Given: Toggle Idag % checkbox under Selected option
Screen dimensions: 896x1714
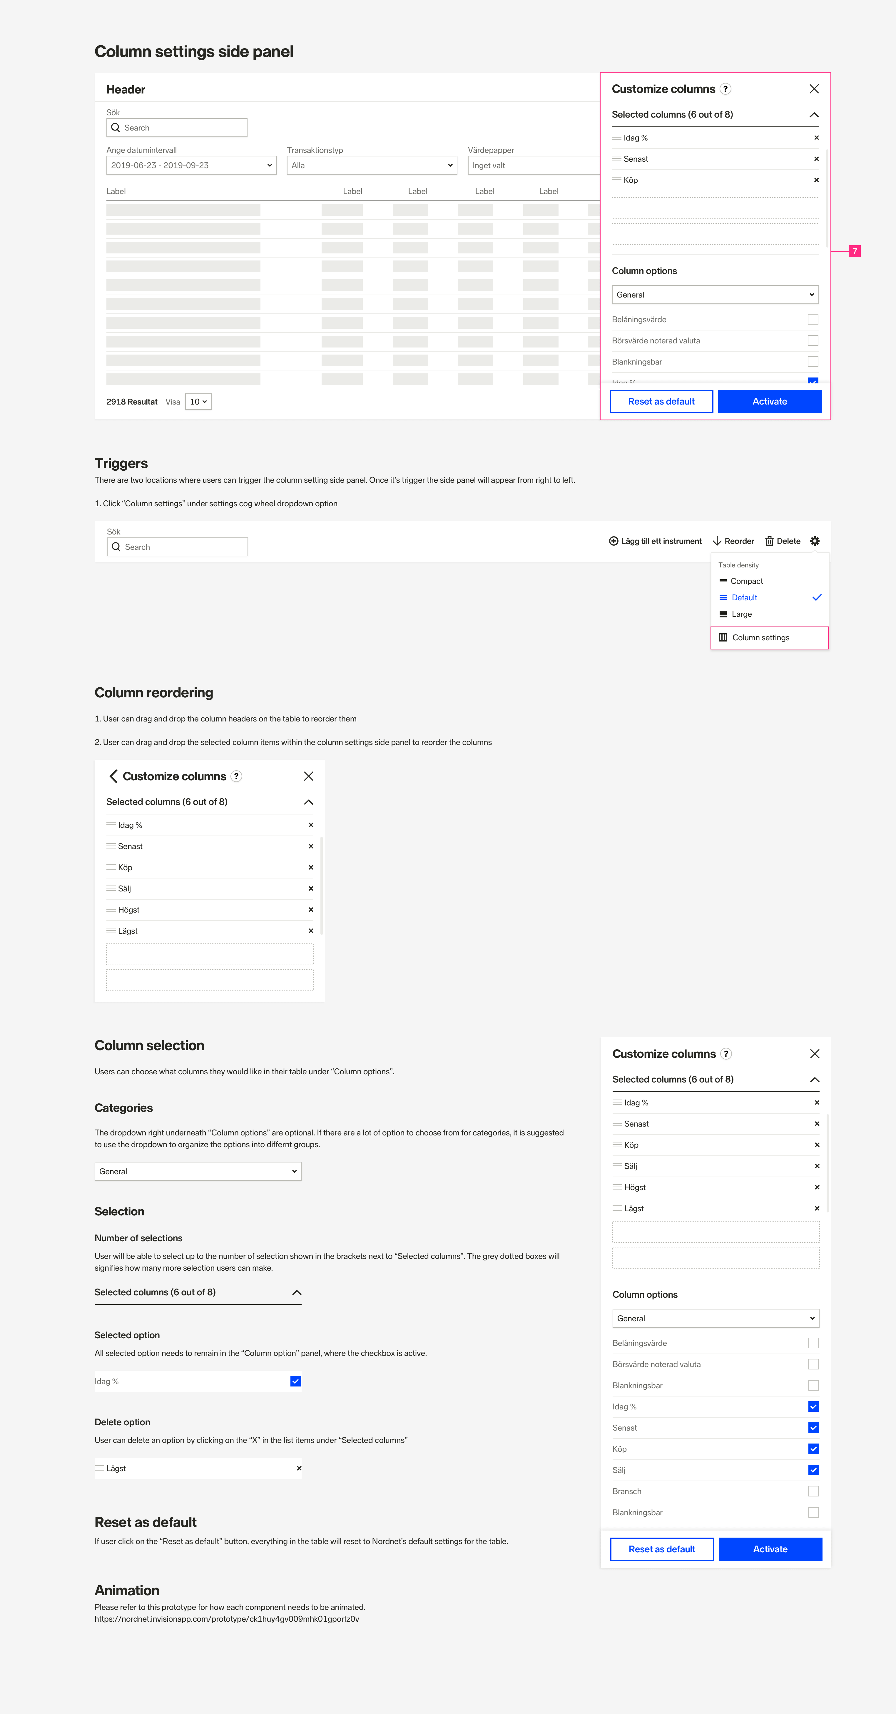Looking at the screenshot, I should (x=295, y=1381).
